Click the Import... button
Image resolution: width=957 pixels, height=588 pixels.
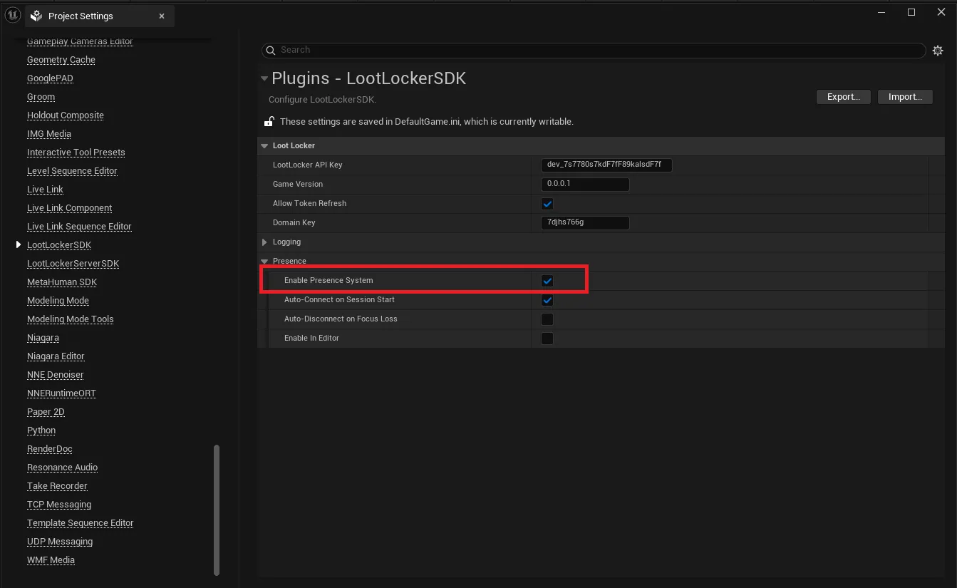905,97
